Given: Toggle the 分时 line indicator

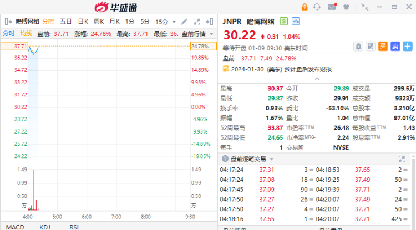Looking at the screenshot, I should coord(9,33).
